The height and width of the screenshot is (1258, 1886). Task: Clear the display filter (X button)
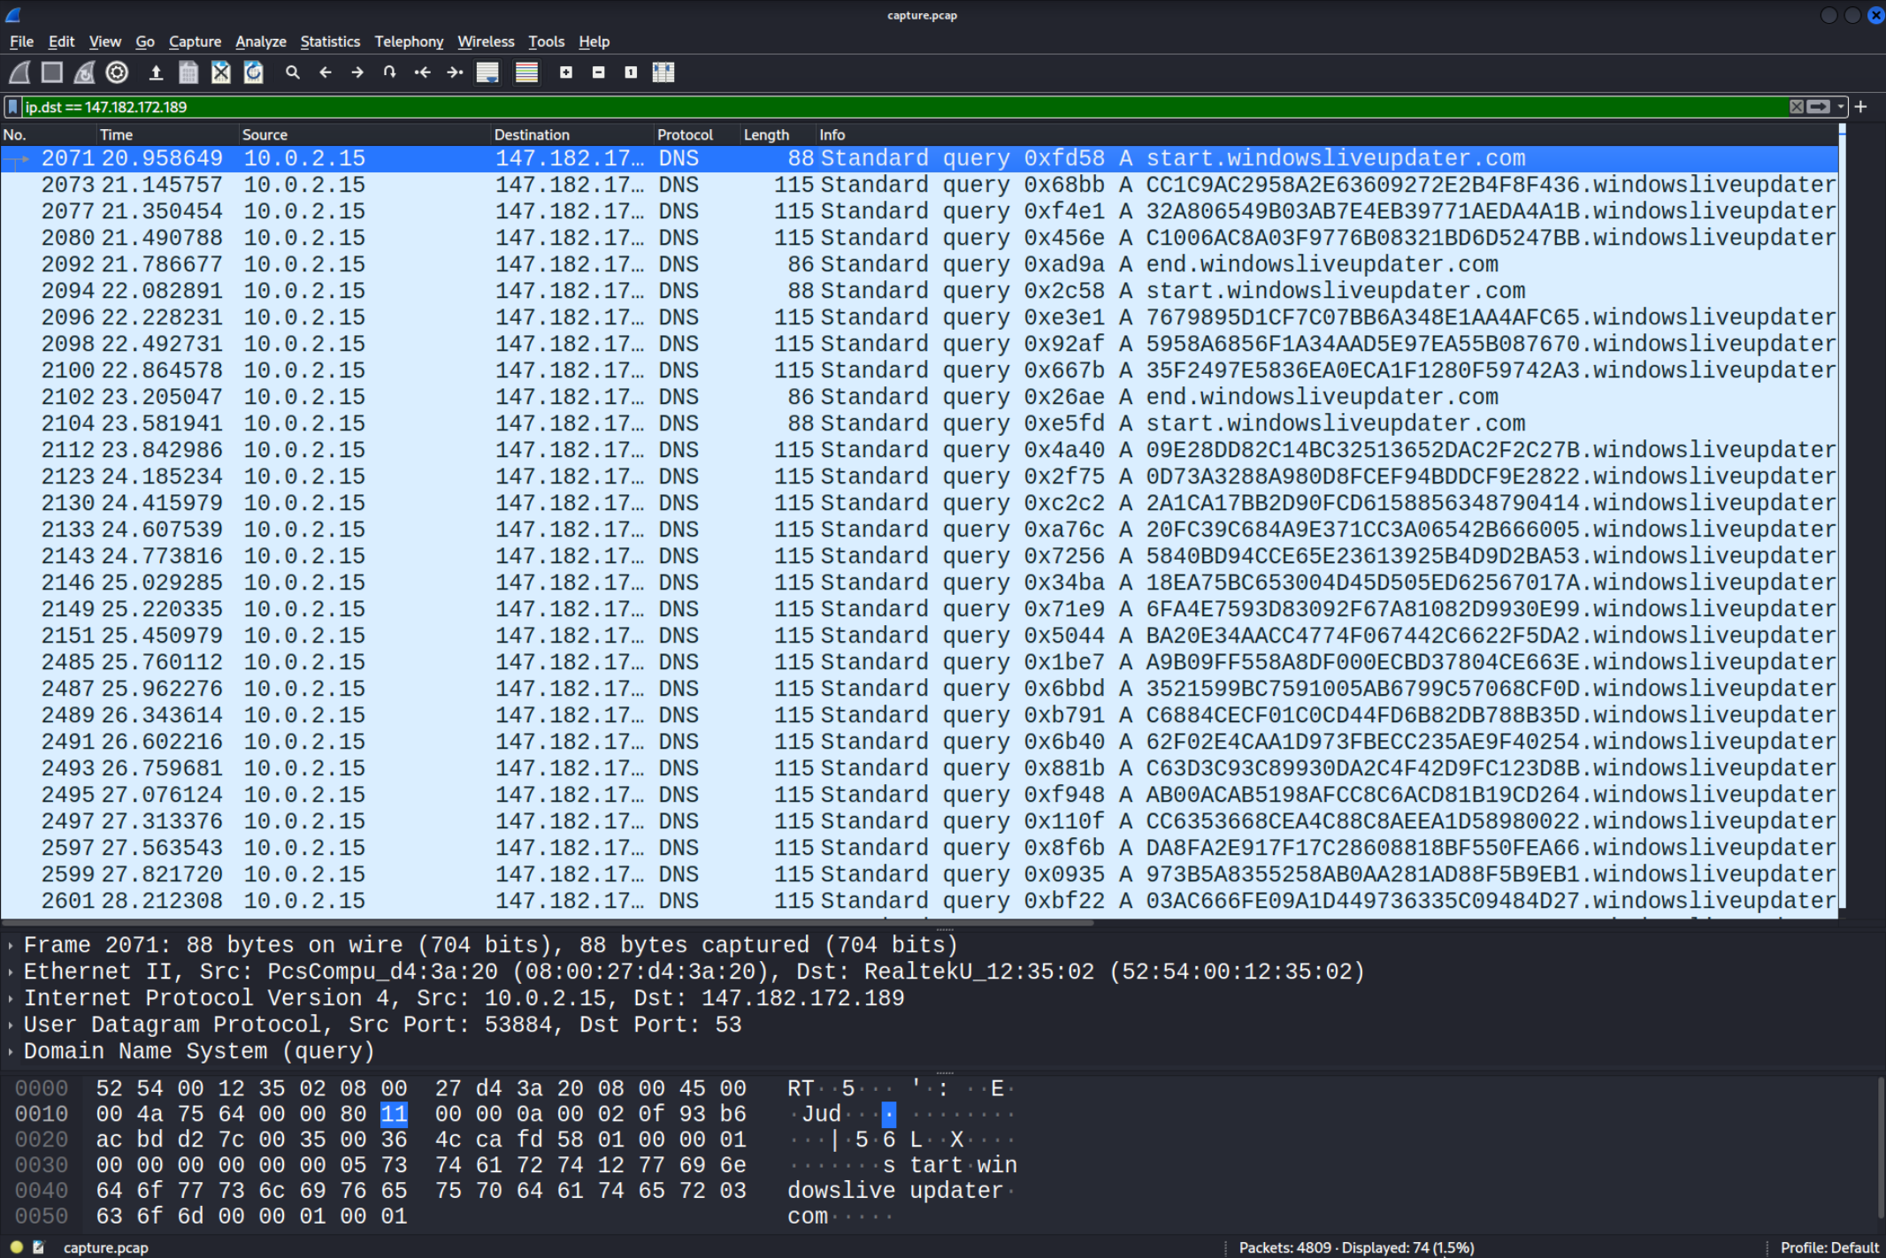tap(1796, 107)
